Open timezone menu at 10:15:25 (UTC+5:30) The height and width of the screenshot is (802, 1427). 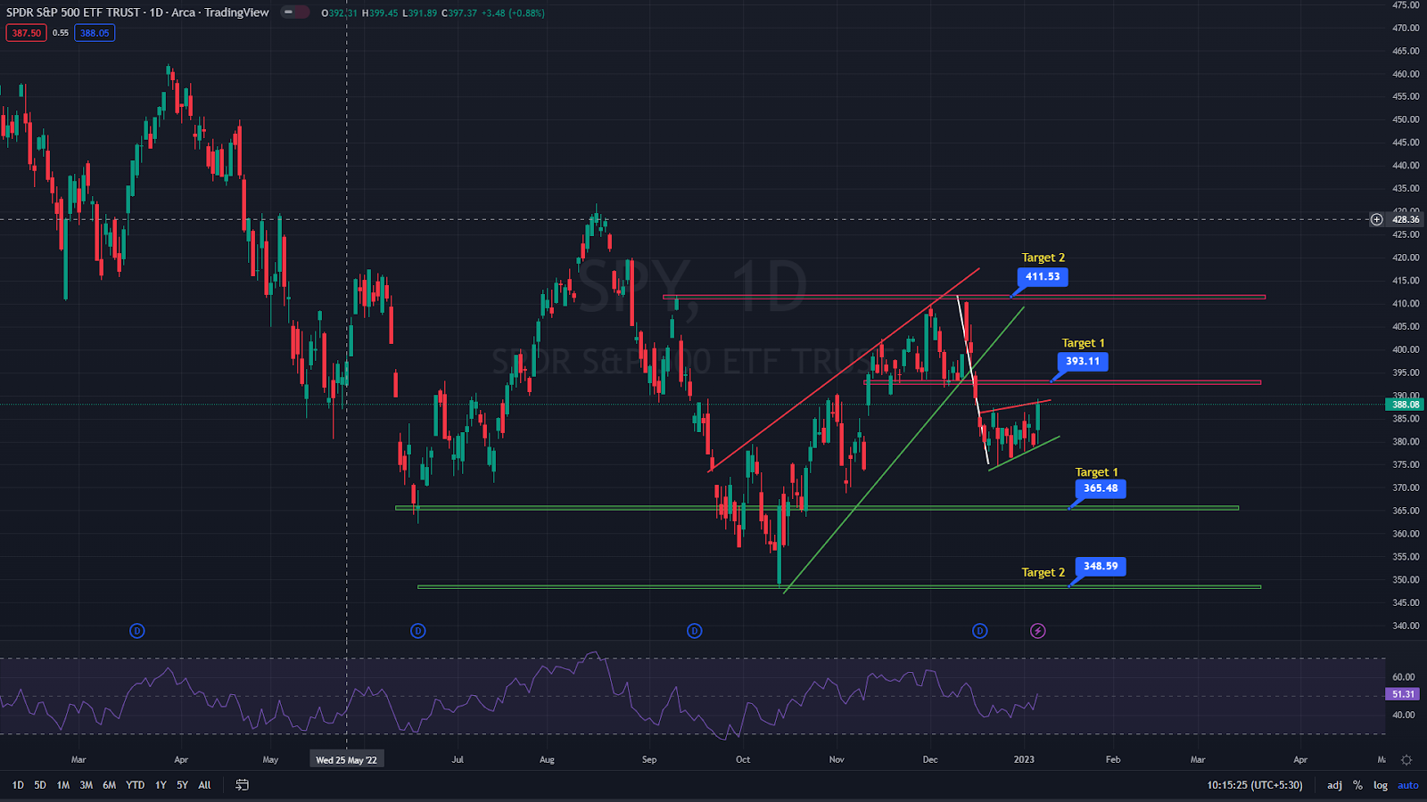[1255, 785]
